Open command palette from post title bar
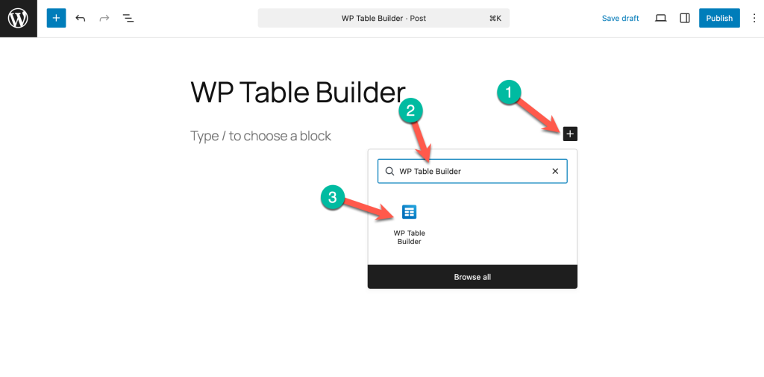 pos(383,18)
